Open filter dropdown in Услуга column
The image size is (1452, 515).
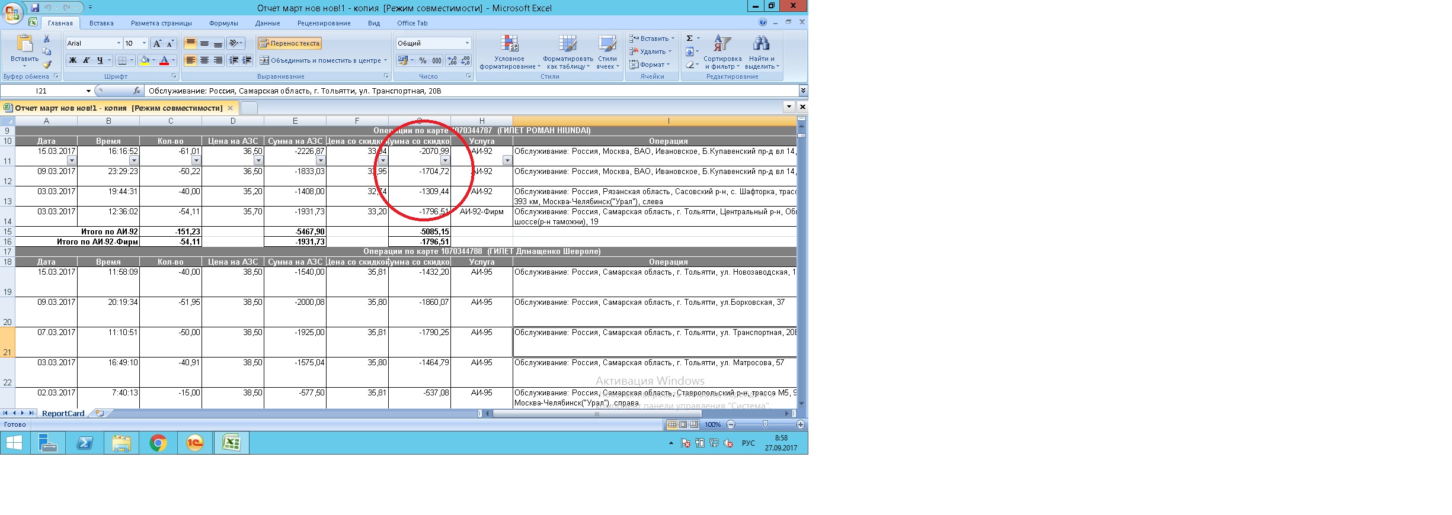tap(507, 160)
